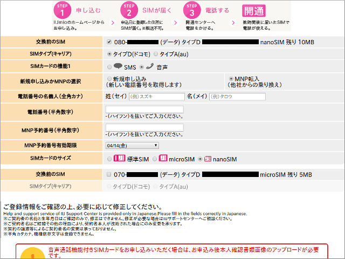Click the SMS speech bubble icon
The width and height of the screenshot is (345, 259).
point(118,66)
